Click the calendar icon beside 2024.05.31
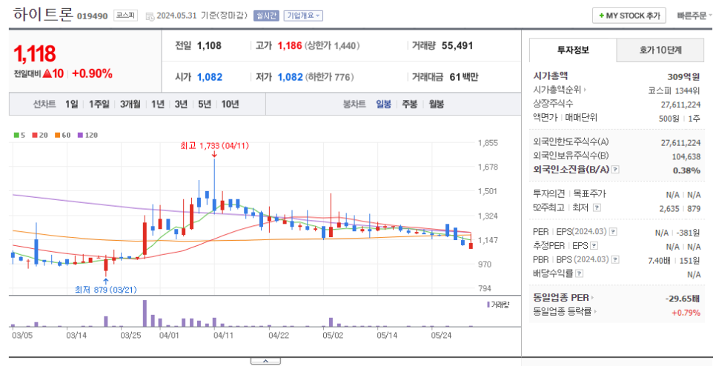716x366 pixels. [x=150, y=16]
